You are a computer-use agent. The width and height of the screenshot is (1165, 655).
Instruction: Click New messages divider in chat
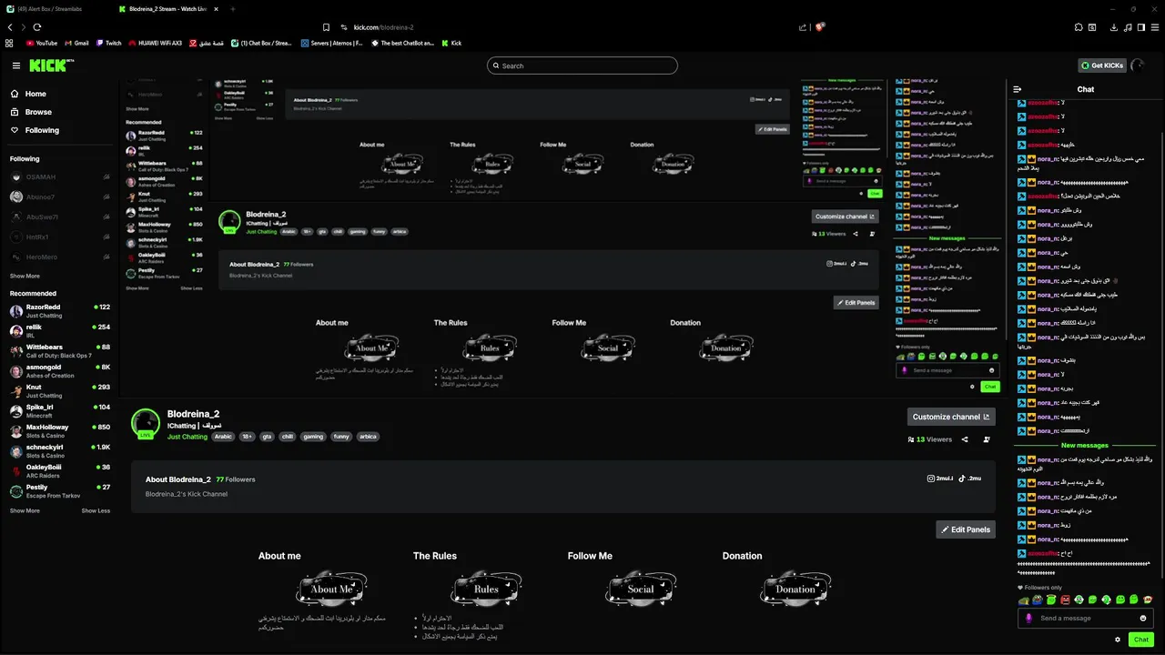point(1085,445)
